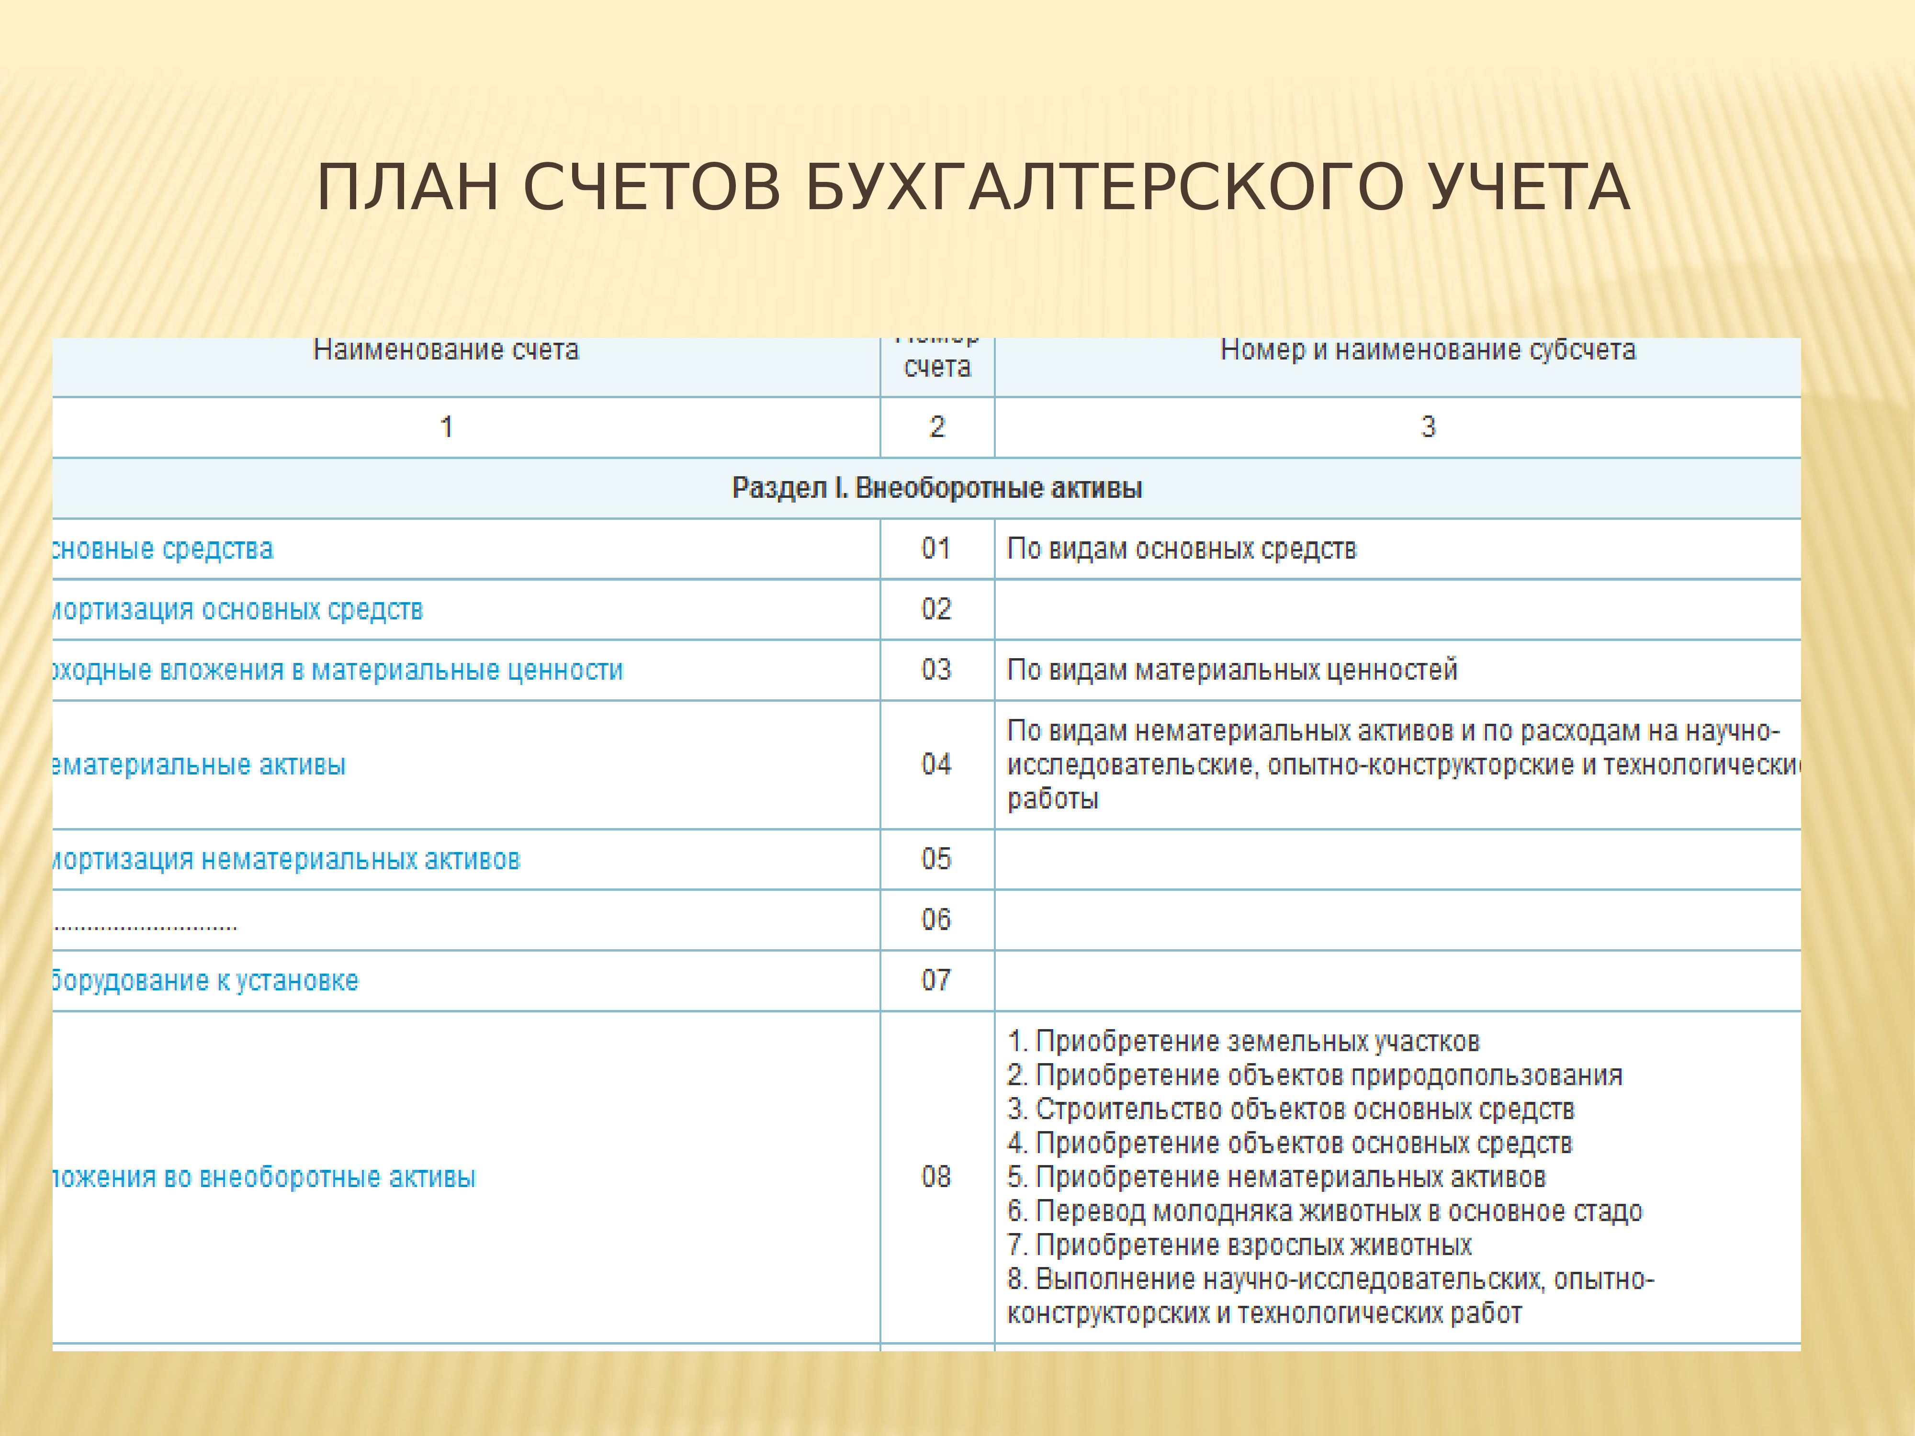This screenshot has width=1915, height=1436.
Task: Open the link 'мортизация основных средств'
Action: [x=237, y=609]
